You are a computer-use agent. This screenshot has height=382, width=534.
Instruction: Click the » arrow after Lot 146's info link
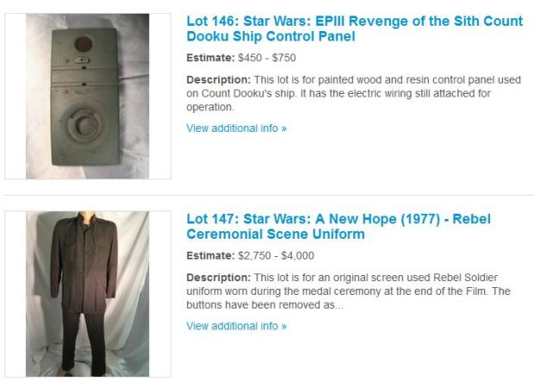284,128
